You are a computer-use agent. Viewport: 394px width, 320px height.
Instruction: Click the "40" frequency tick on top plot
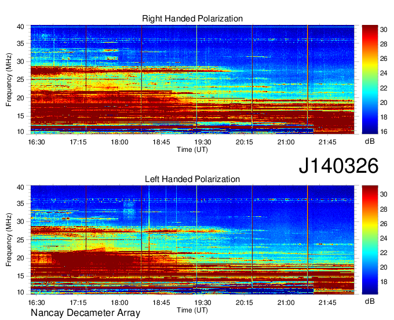coord(21,27)
